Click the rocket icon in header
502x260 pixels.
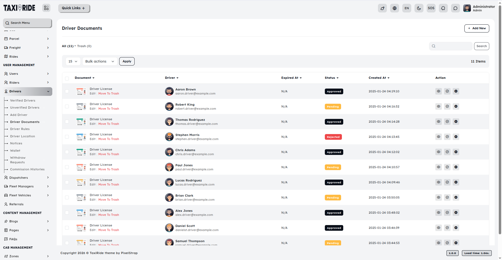coord(382,8)
